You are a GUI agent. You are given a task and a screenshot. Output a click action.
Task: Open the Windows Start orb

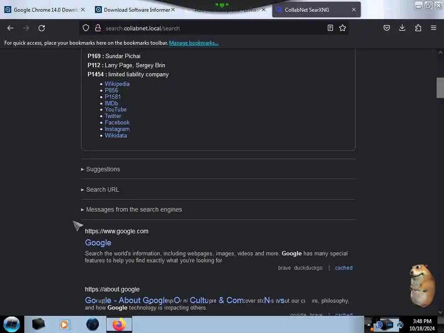11,324
